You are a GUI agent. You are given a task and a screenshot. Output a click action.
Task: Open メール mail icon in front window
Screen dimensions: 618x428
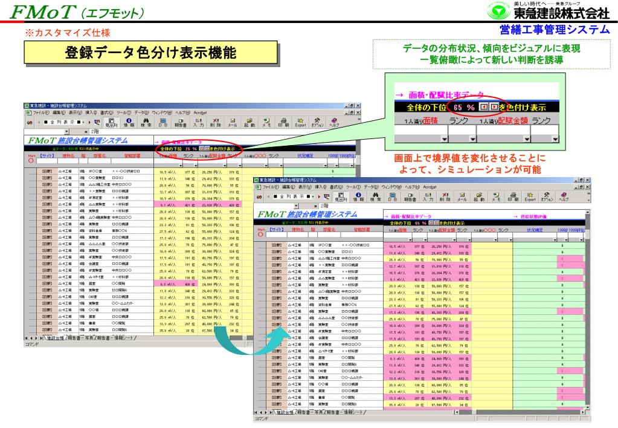[462, 197]
